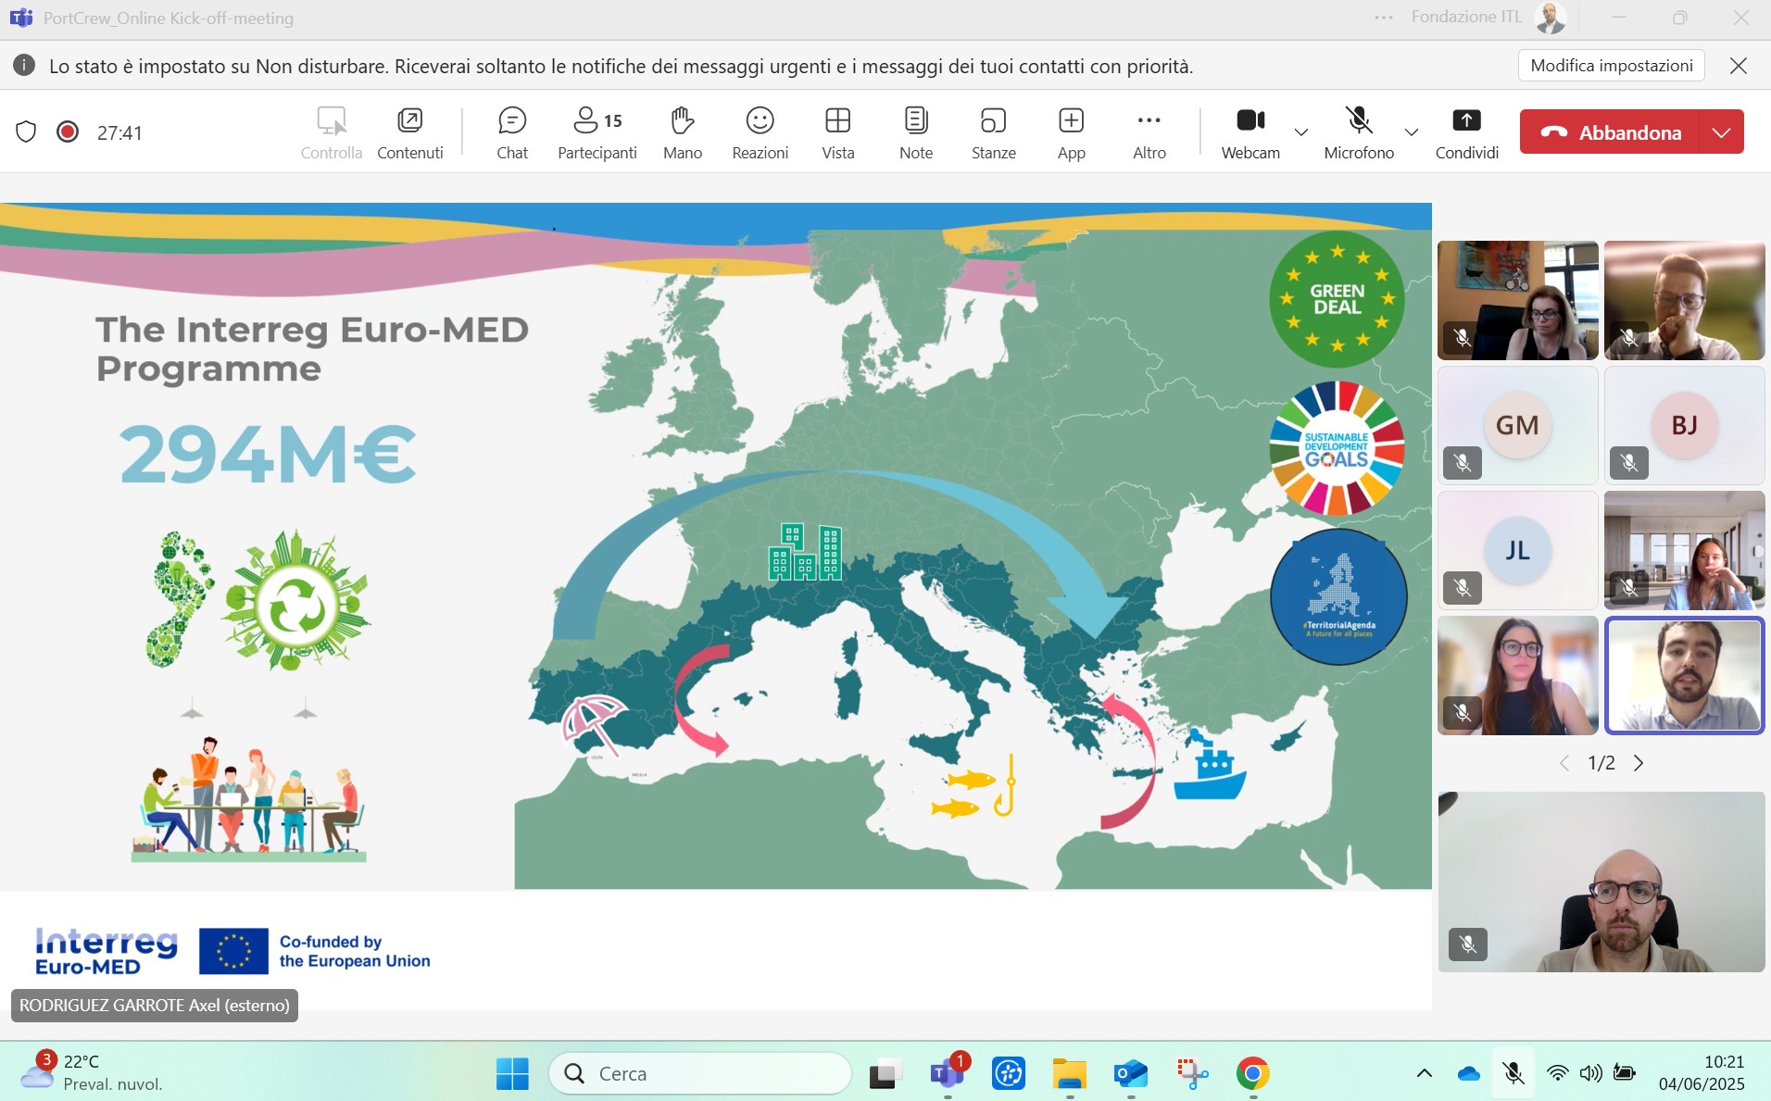Go to next participants page
The height and width of the screenshot is (1101, 1771).
(1639, 763)
